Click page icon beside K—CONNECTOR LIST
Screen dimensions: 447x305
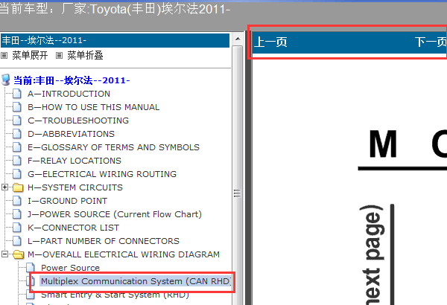(x=17, y=228)
